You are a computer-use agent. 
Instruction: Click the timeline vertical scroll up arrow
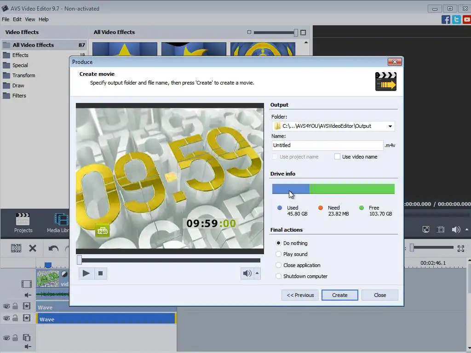click(469, 261)
